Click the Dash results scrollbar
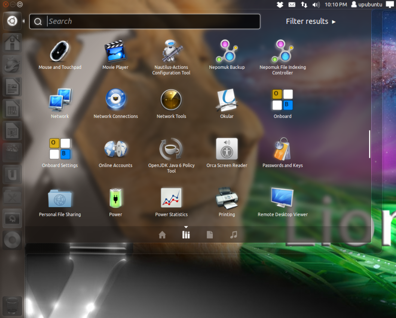The image size is (396, 318). pyautogui.click(x=369, y=144)
